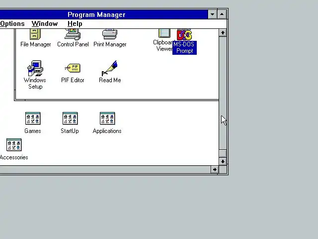Select the PIF Editor icon
318x239 pixels.
click(x=73, y=68)
